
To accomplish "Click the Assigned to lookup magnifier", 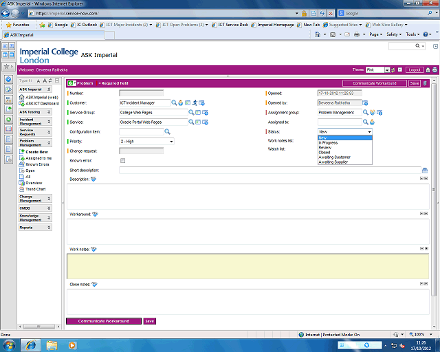I will pyautogui.click(x=366, y=122).
